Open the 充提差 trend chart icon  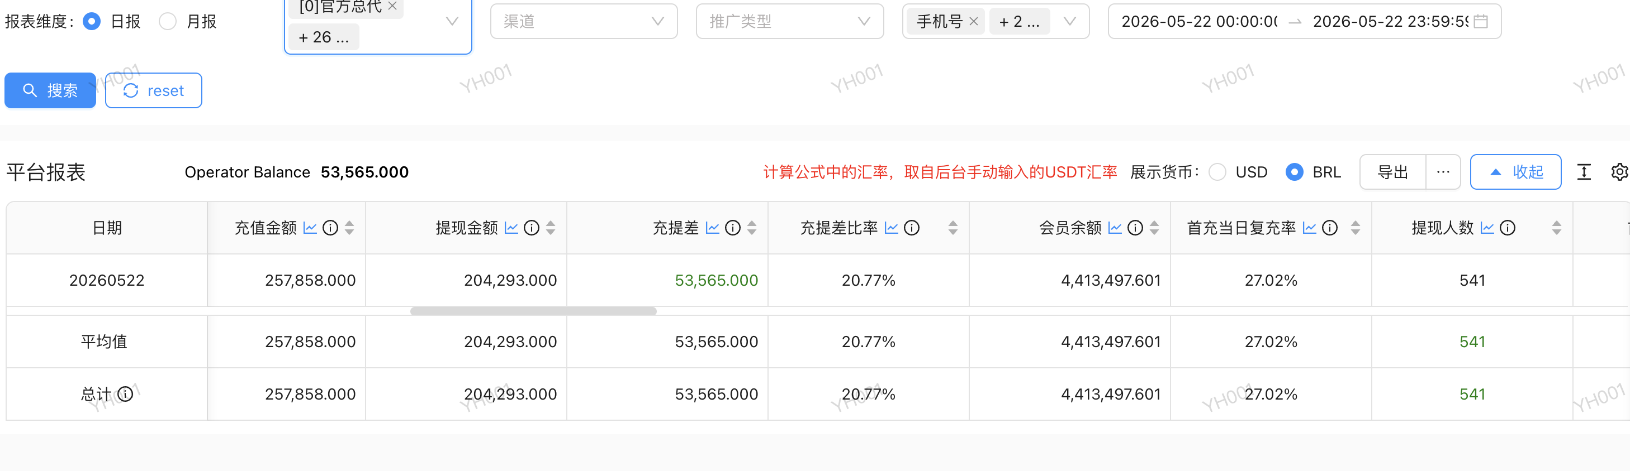pos(713,228)
